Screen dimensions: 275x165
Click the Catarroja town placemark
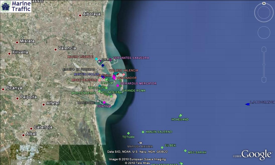[x=31, y=129]
